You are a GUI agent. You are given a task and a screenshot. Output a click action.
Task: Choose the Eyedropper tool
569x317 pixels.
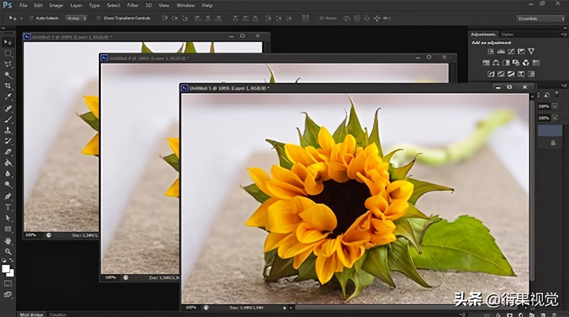[x=8, y=97]
